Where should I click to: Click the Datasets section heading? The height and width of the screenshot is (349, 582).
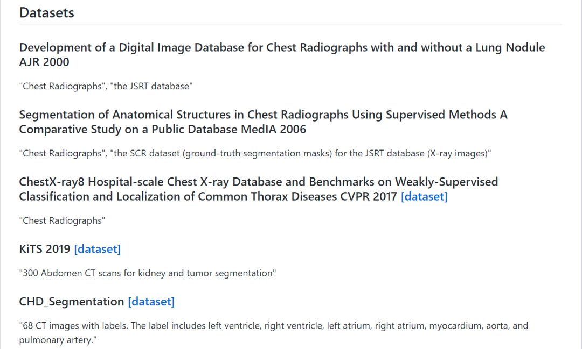[47, 13]
